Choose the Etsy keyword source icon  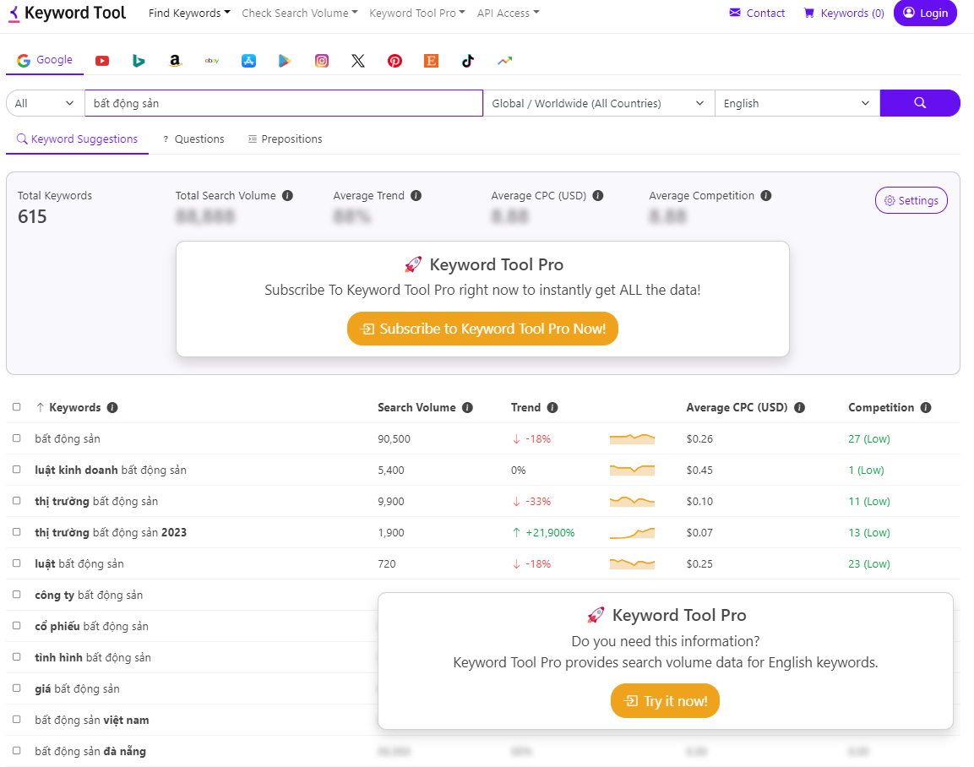(431, 61)
